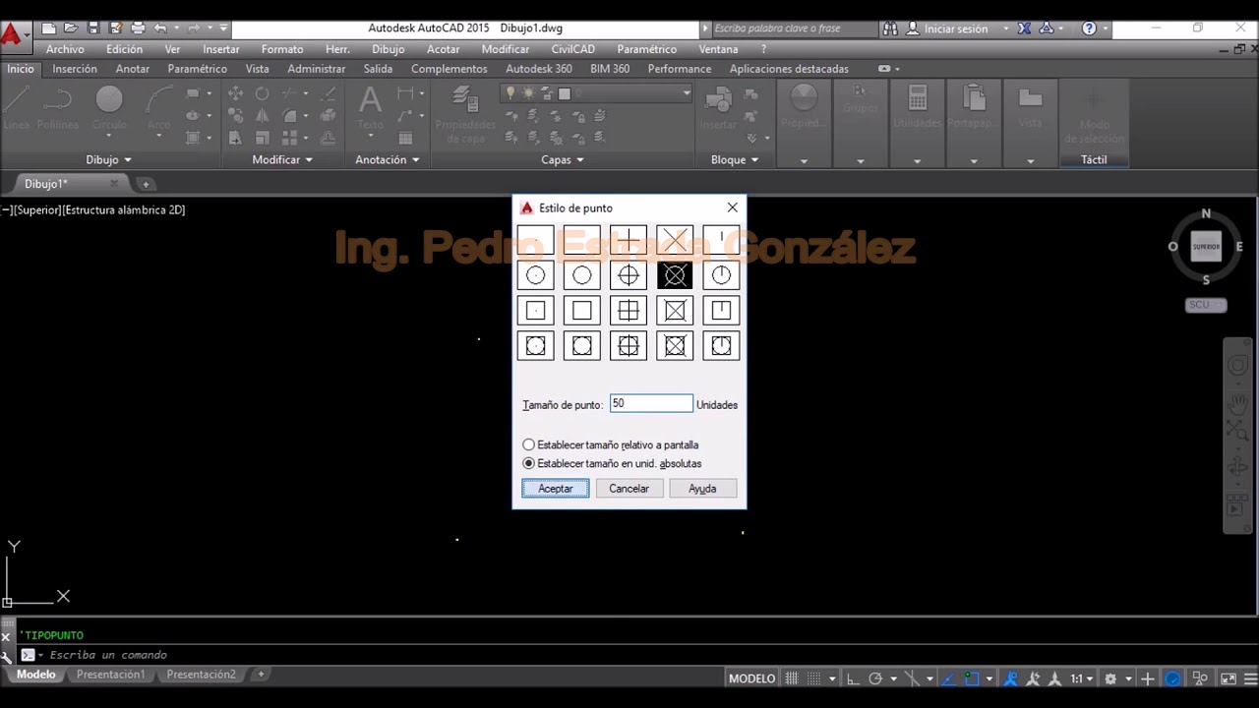1259x708 pixels.
Task: Pick square with X point style
Action: coord(675,311)
